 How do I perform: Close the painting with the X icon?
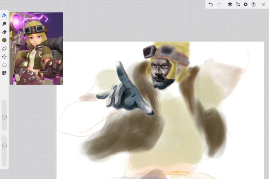(x=263, y=4)
